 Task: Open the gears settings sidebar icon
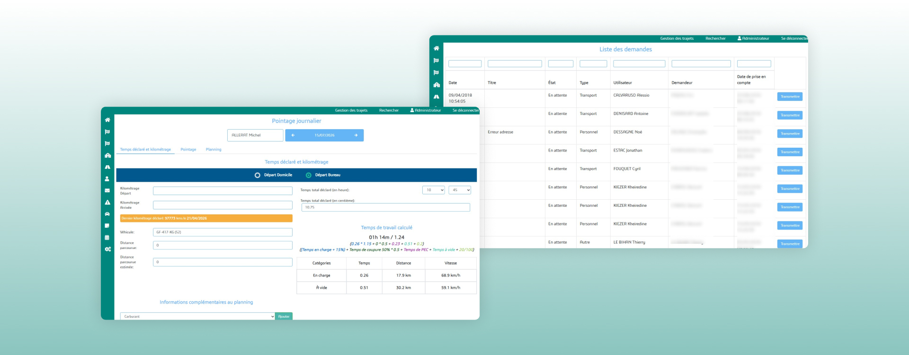[107, 249]
